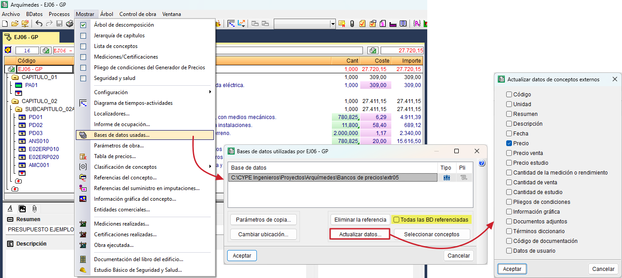Screen dimensions: 622x278
Task: Select the E02ERP020 tree item
Action: [44, 157]
